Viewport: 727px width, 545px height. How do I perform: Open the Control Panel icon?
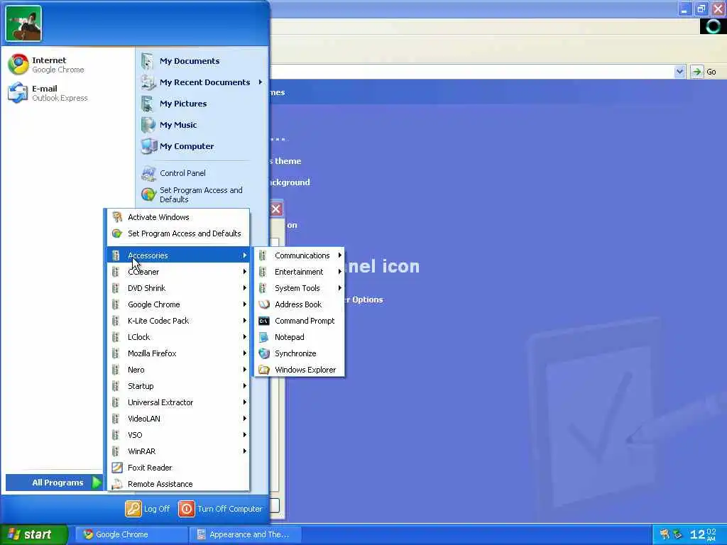[148, 173]
